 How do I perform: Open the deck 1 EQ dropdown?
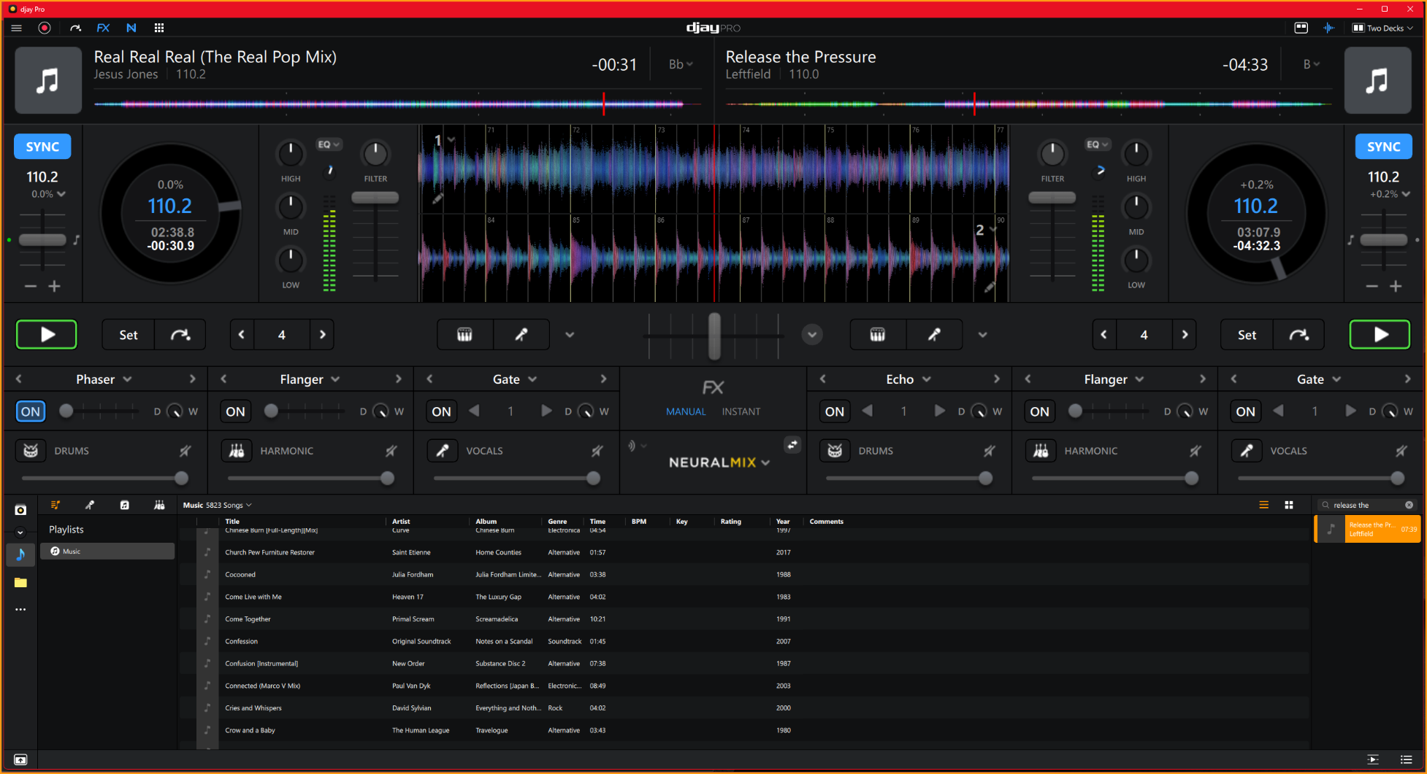tap(329, 144)
